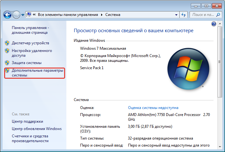225x152 pixels.
Task: Minimize the System window
Action: coord(196,6)
